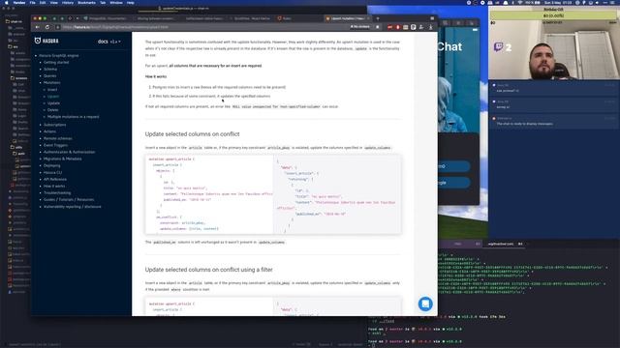Open a new browser tab with plus
This screenshot has width=620, height=348.
(378, 18)
